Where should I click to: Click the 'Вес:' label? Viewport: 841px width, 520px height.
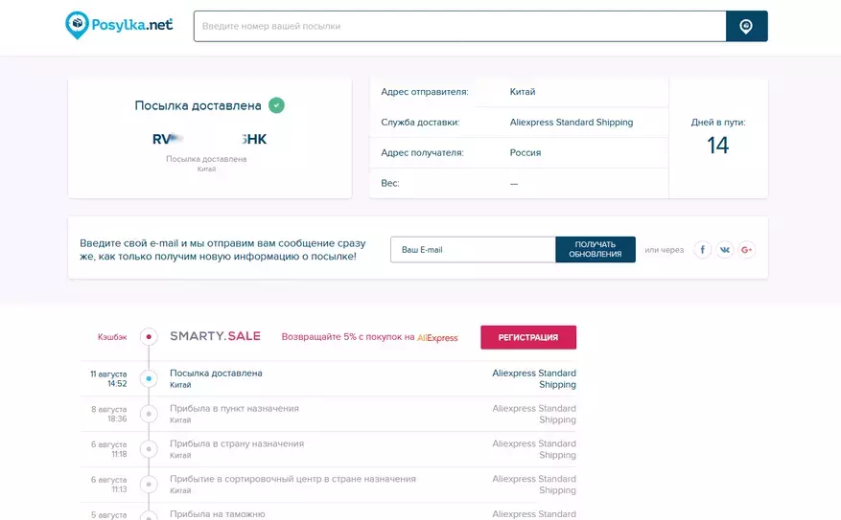[390, 183]
